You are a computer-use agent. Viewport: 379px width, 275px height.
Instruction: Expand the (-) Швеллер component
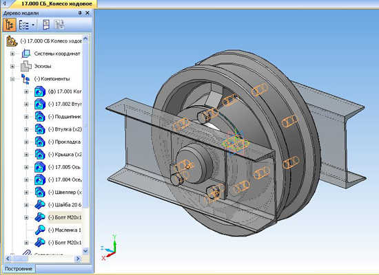tap(26, 192)
